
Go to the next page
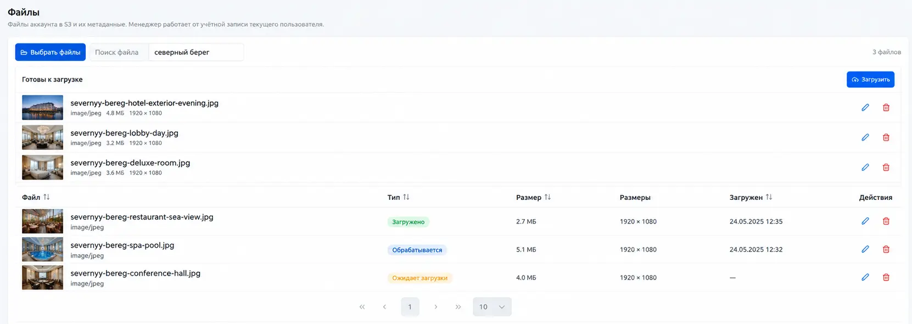pos(436,307)
